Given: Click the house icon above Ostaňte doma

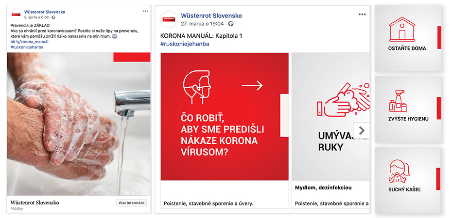Looking at the screenshot, I should click(402, 29).
